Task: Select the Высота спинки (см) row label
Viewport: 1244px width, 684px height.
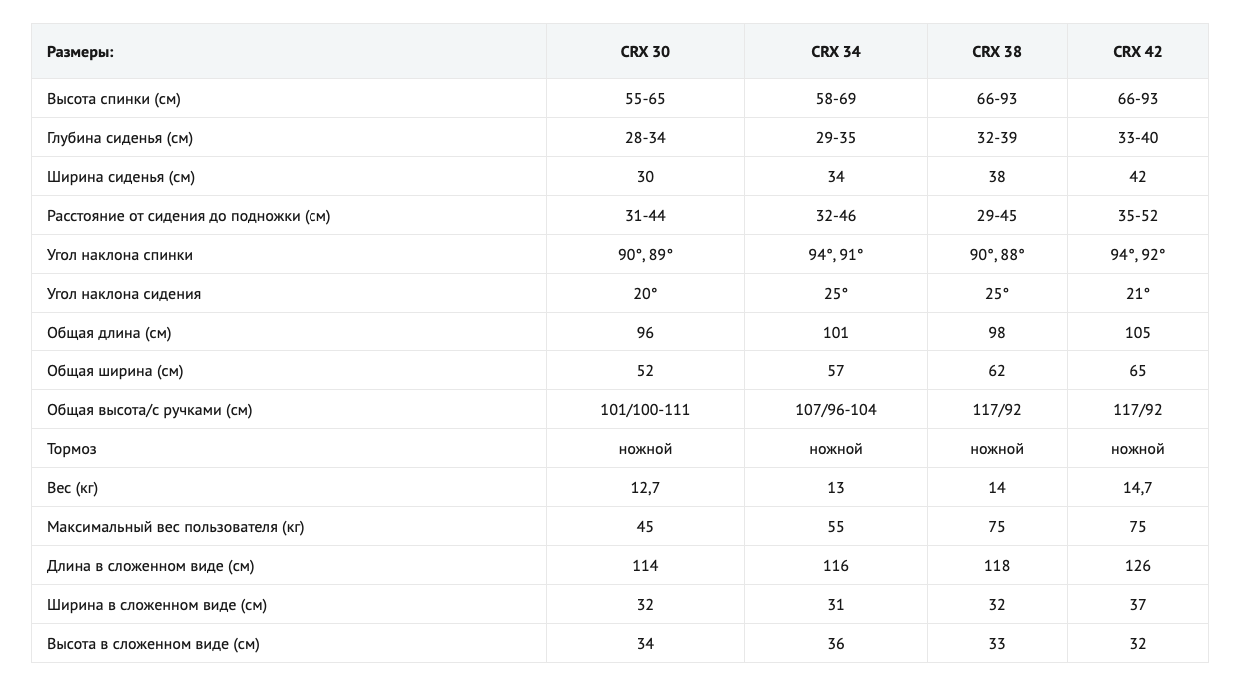Action: point(114,99)
